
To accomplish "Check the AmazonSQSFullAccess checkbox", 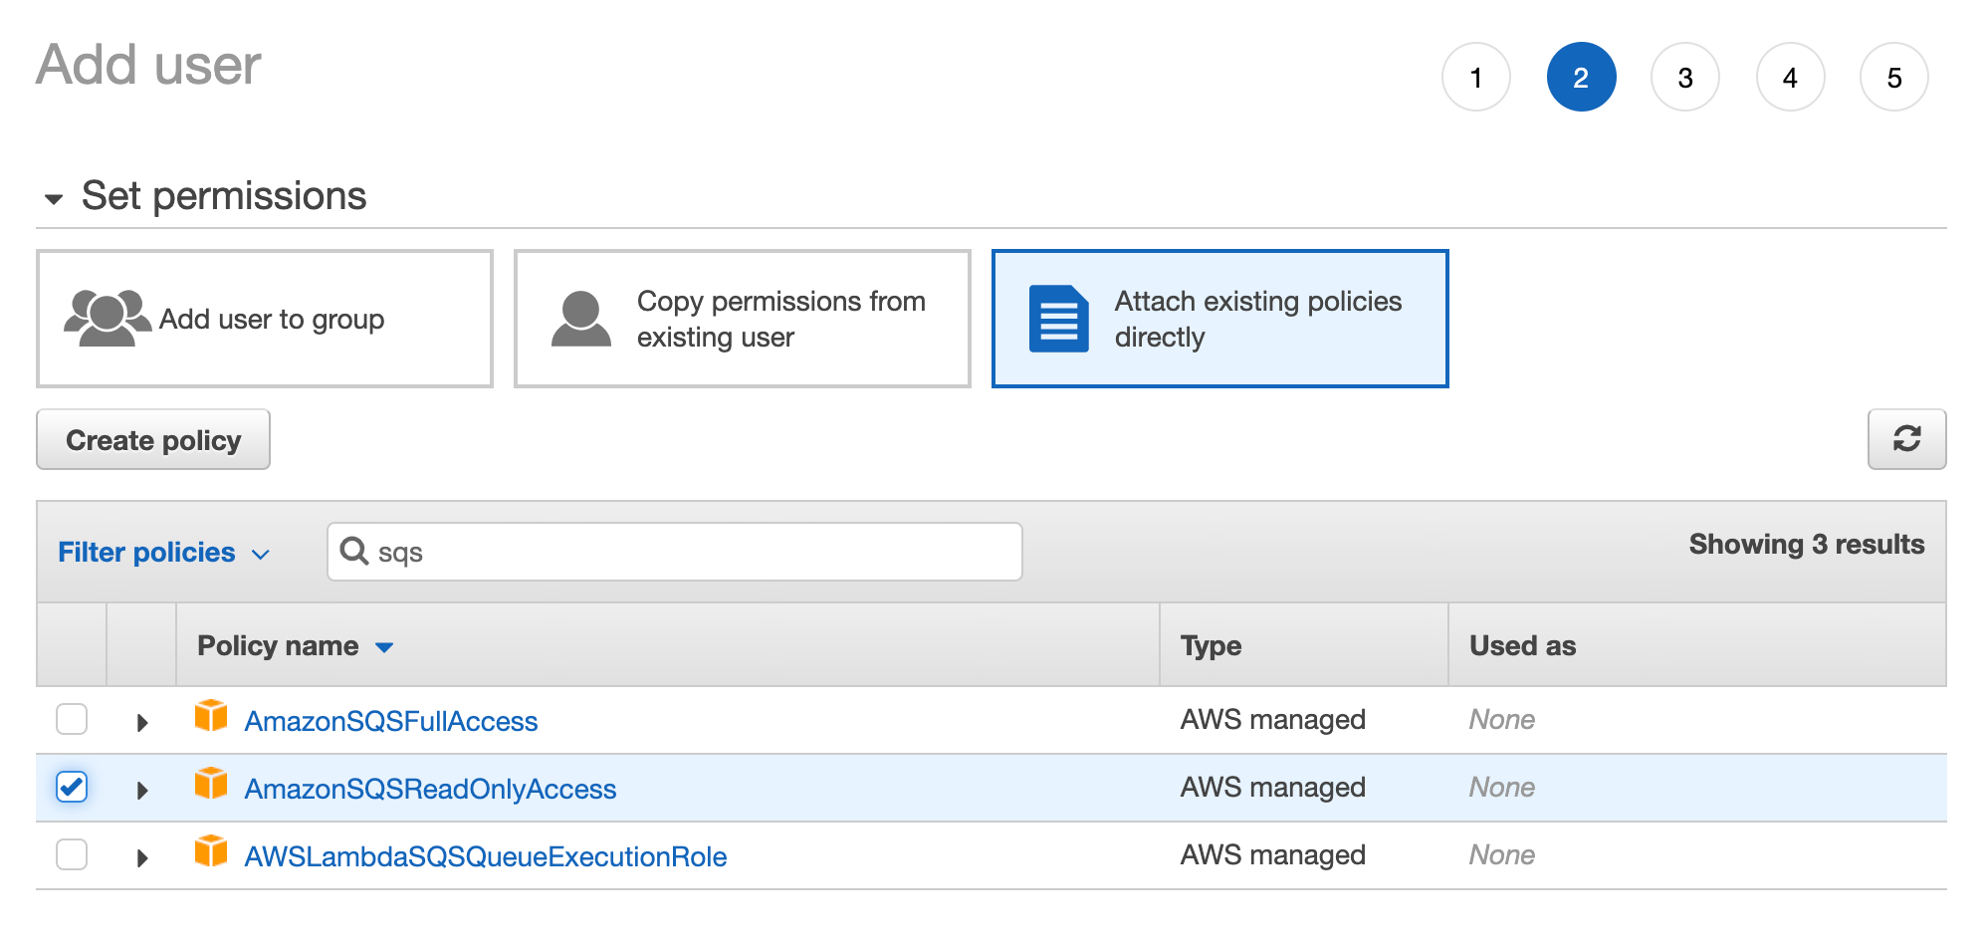I will tap(71, 718).
